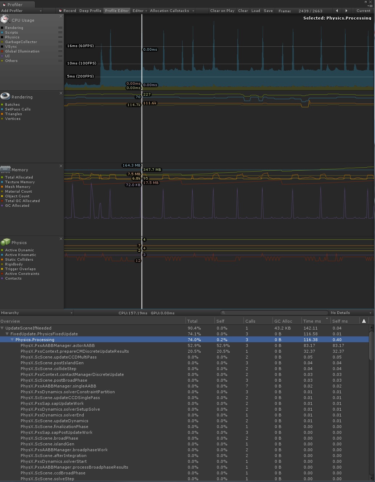Screen dimensions: 375x482
Task: Click the Clear button in the toolbar
Action: (243, 11)
